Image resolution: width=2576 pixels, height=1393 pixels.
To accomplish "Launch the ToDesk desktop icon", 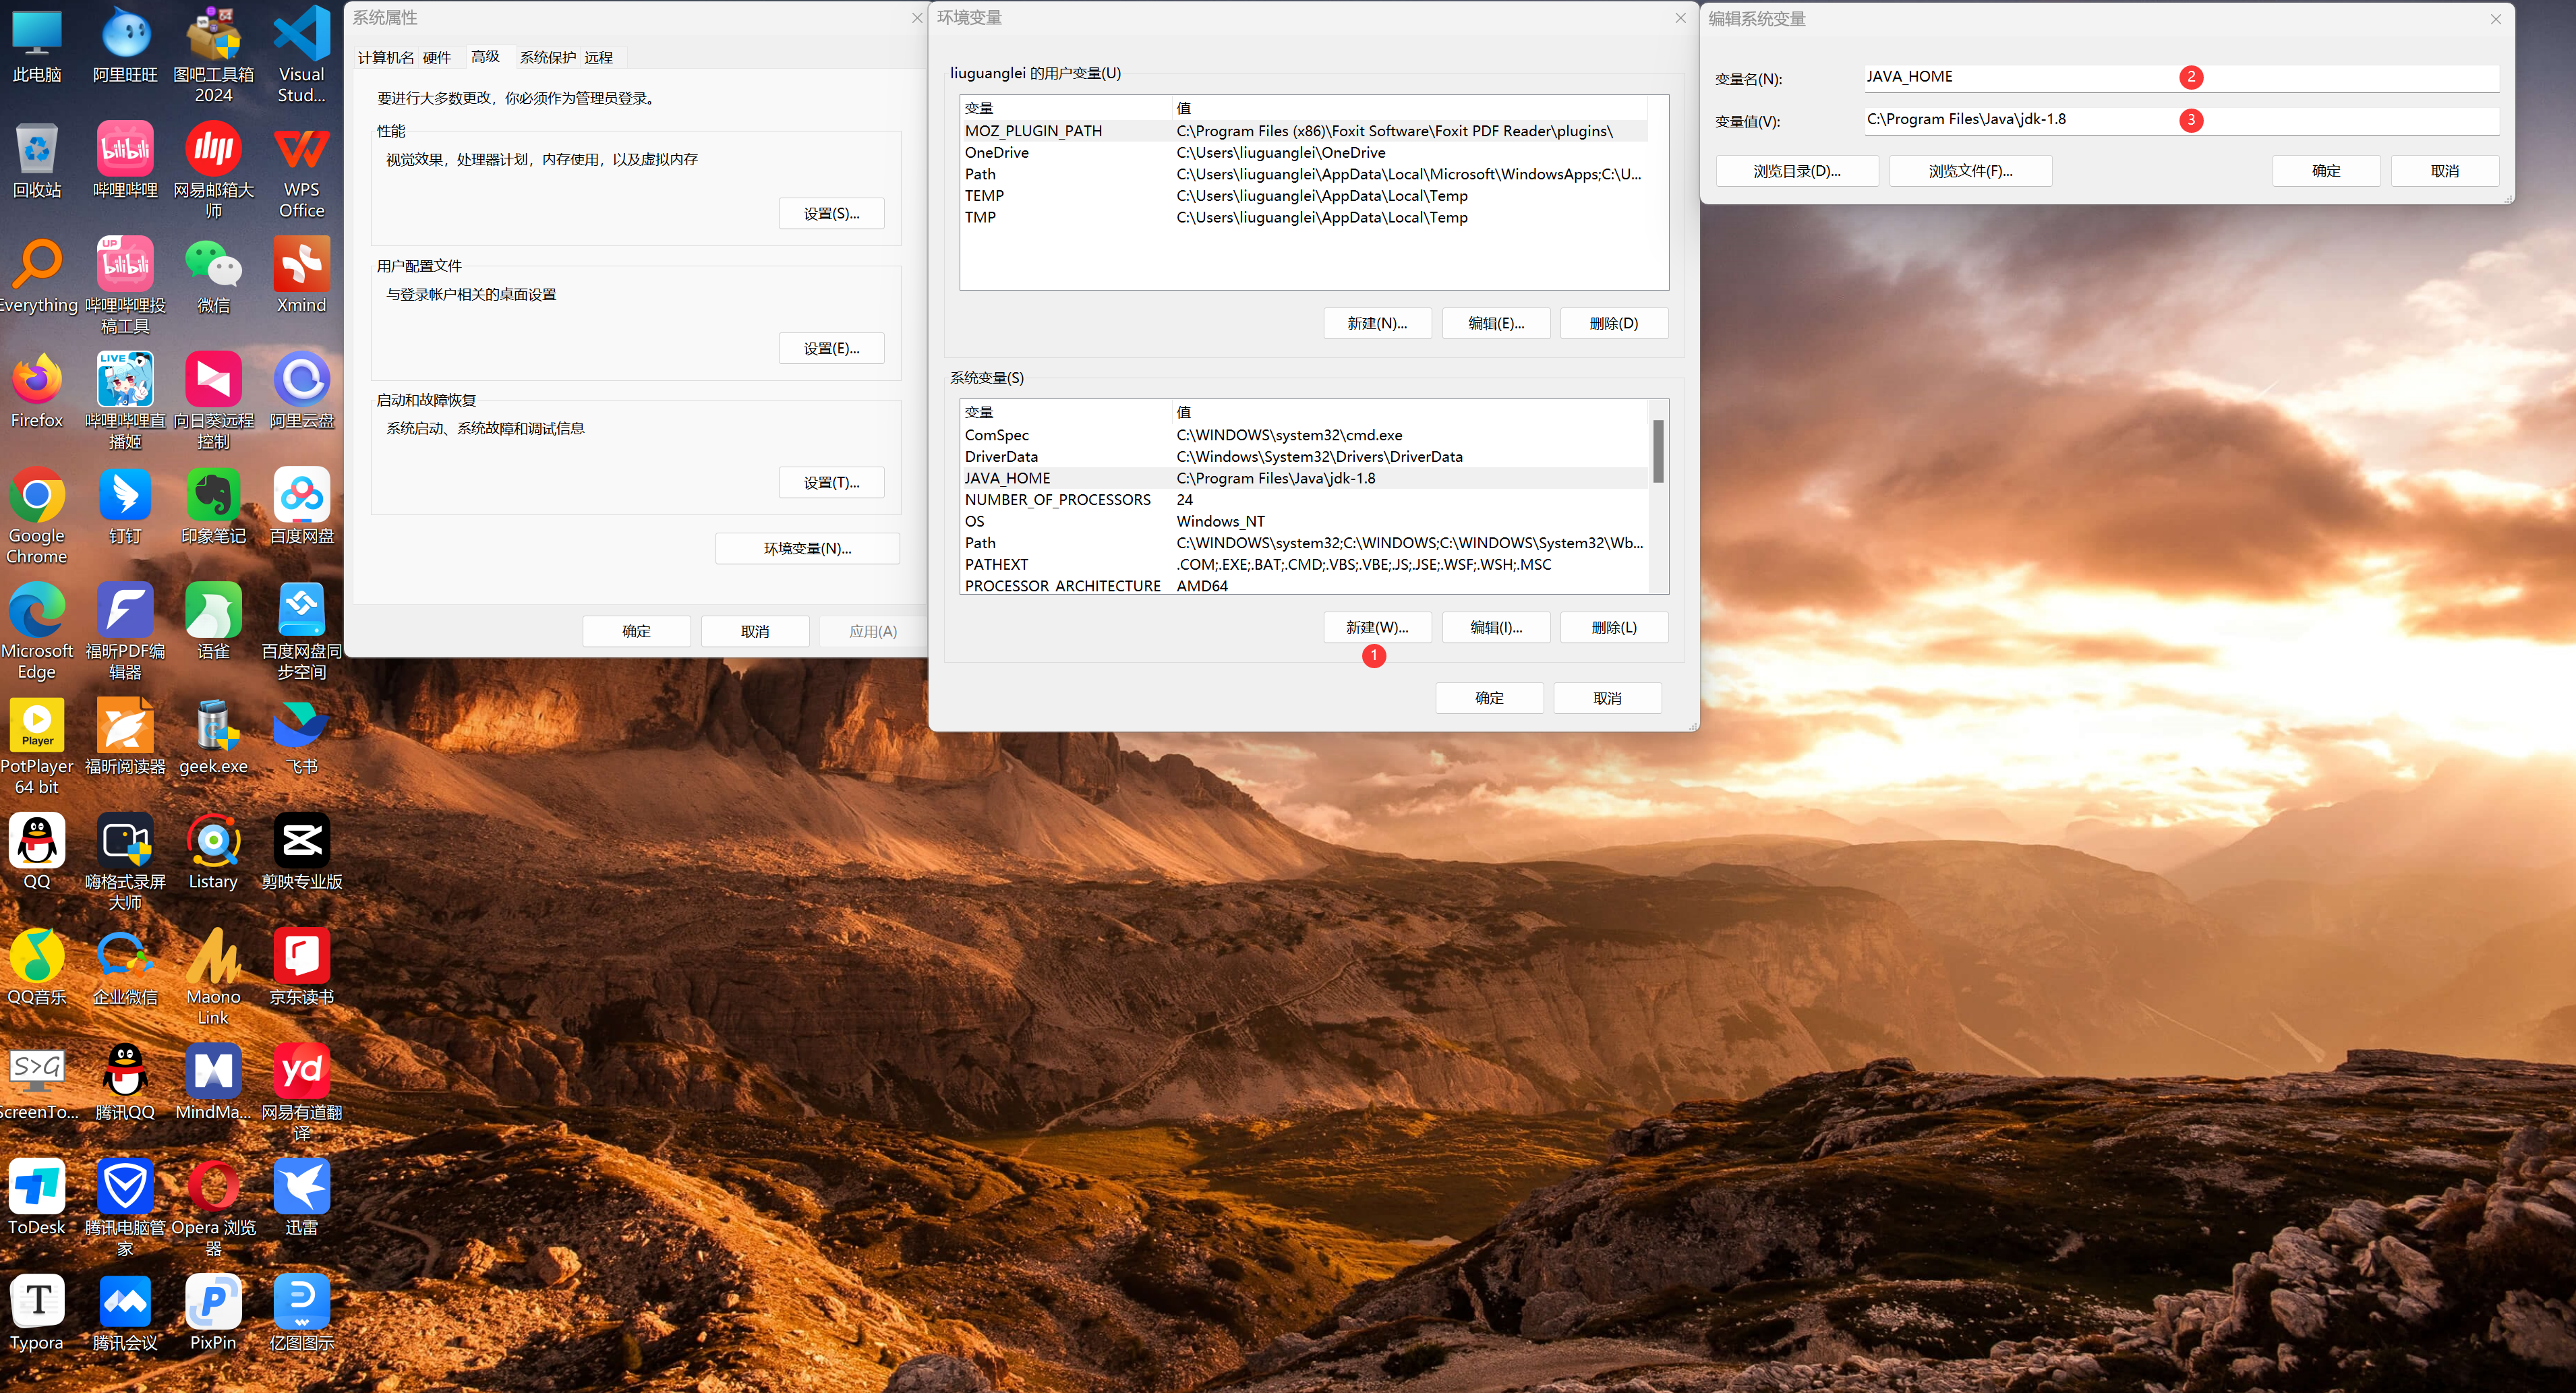I will (x=37, y=1187).
